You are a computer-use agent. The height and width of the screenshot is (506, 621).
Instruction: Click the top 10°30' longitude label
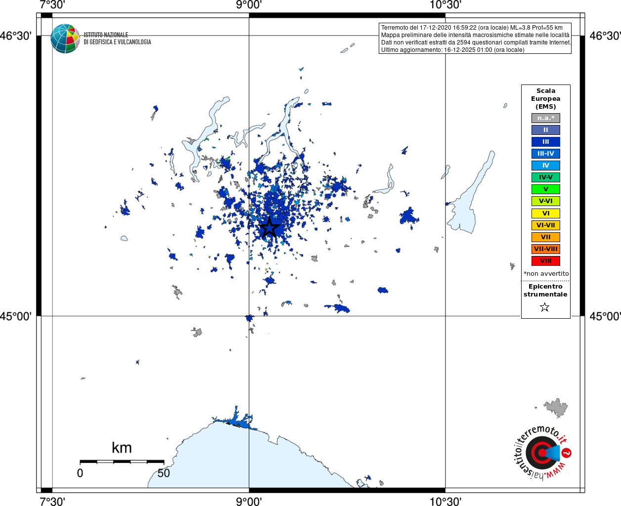(x=445, y=5)
